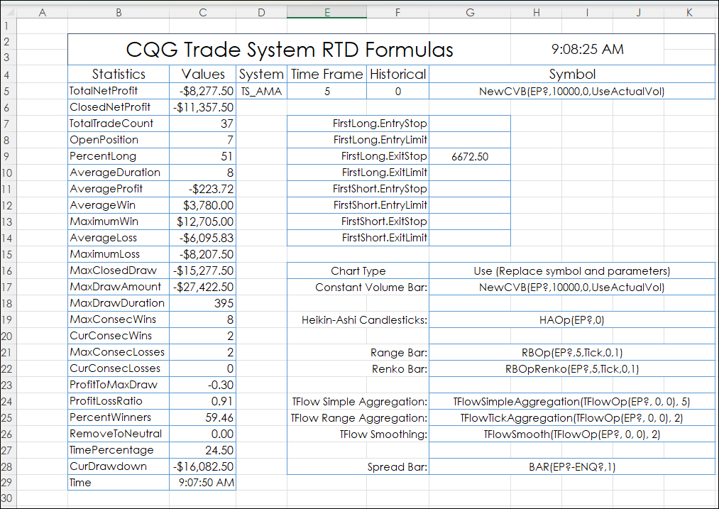Select the OpenPosition label cell

[119, 140]
